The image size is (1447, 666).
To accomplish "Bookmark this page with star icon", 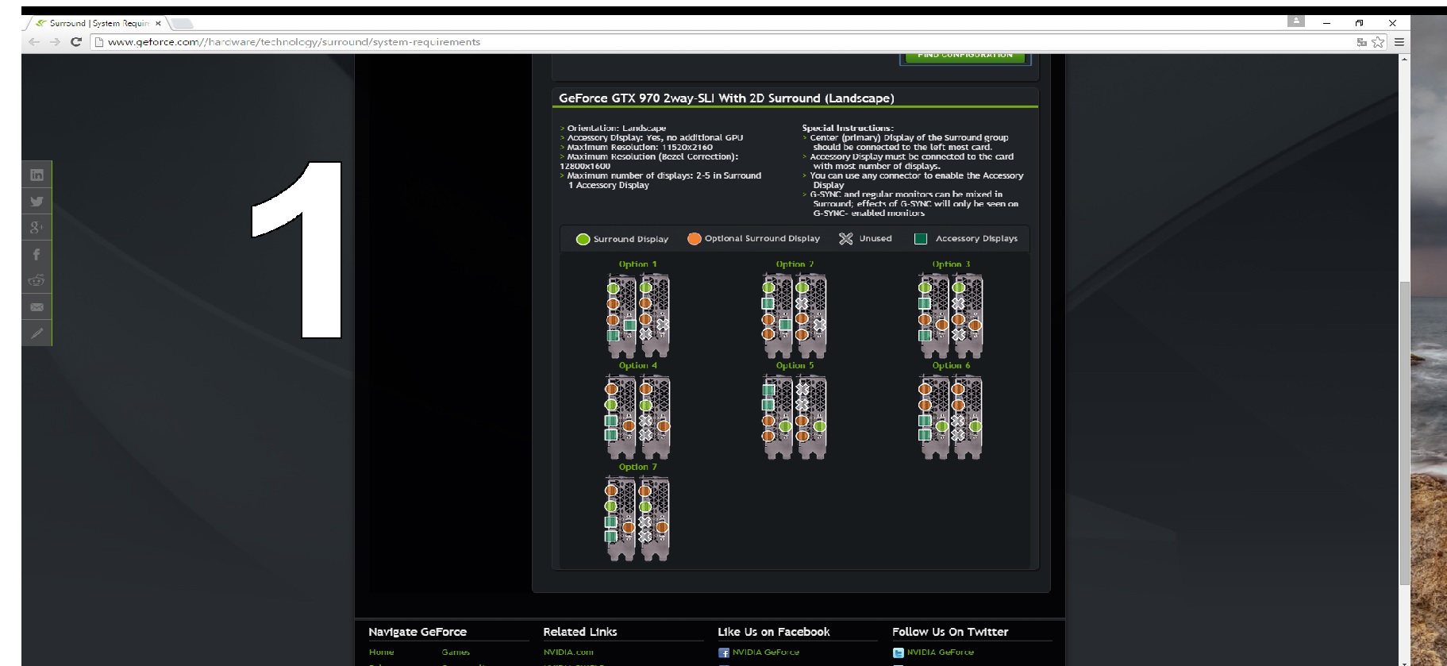I will 1379,42.
